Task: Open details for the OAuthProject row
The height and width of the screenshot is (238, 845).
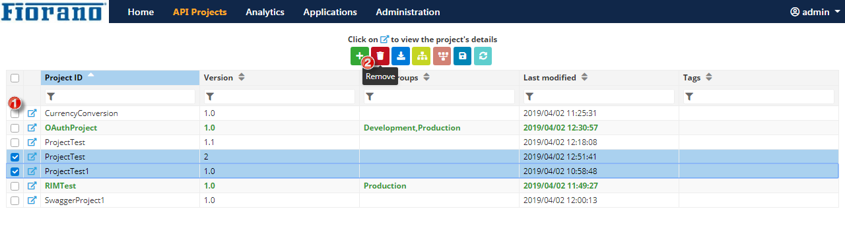Action: [32, 128]
